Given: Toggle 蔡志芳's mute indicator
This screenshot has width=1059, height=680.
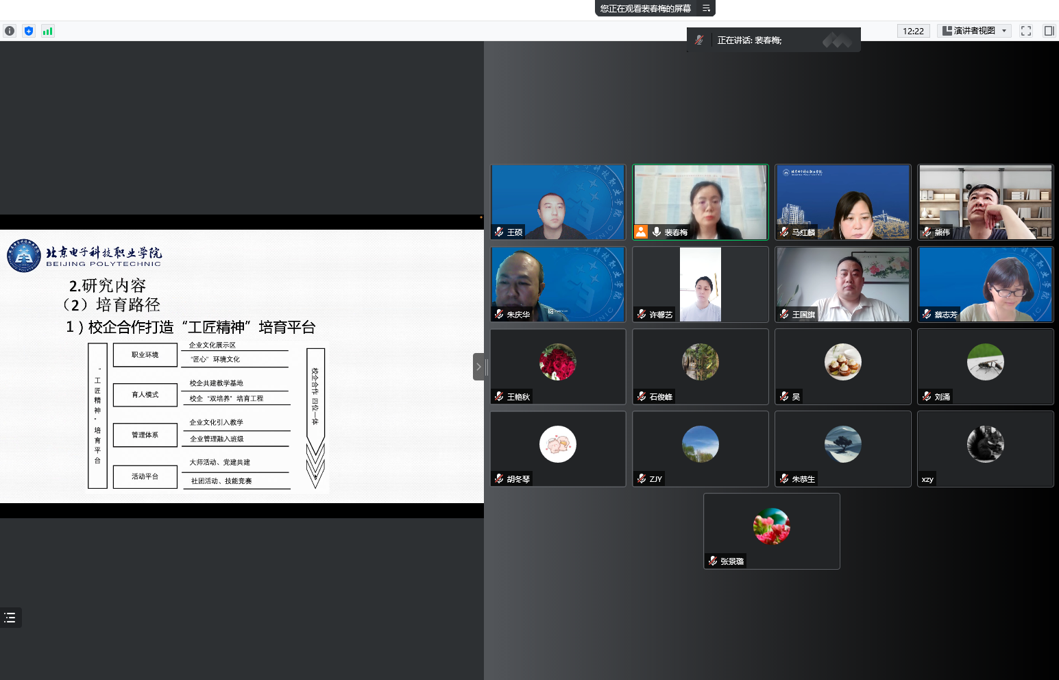Looking at the screenshot, I should click(x=927, y=315).
